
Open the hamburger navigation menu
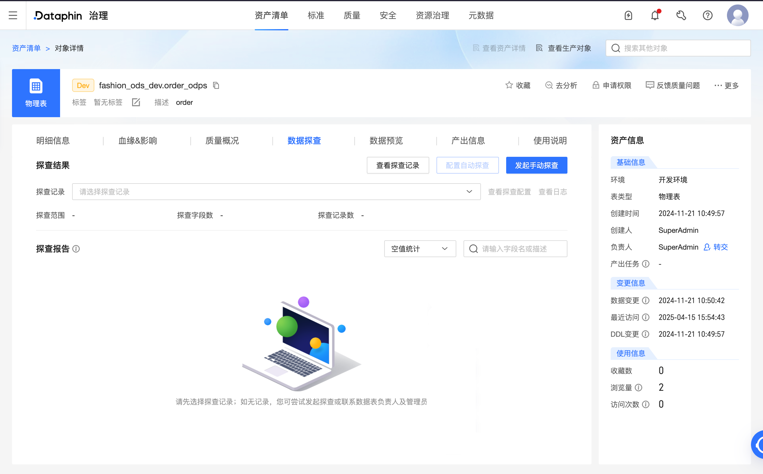[13, 15]
